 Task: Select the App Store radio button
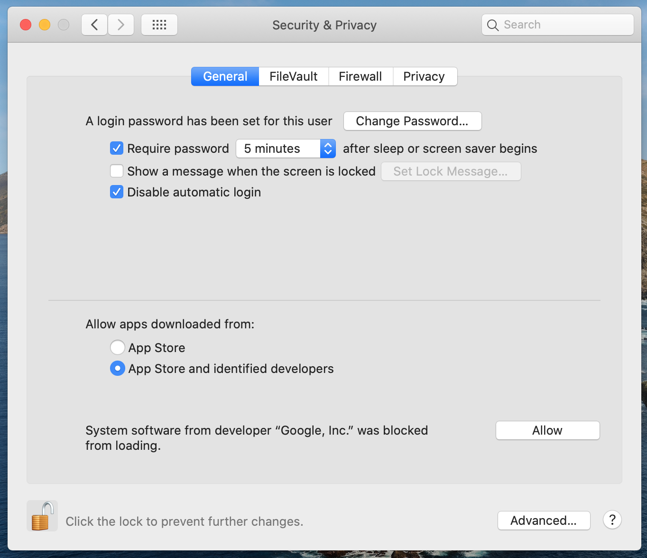point(118,347)
